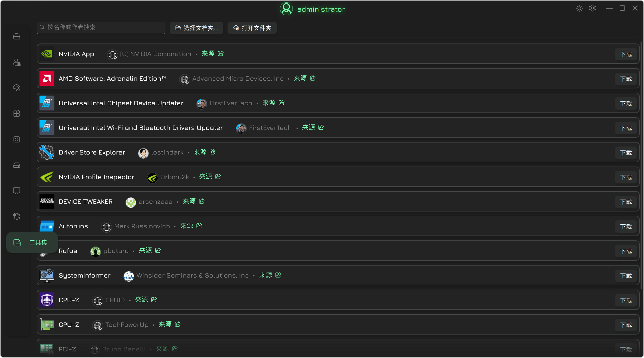Click the red AMD Software logo icon
This screenshot has width=644, height=358.
click(x=47, y=78)
